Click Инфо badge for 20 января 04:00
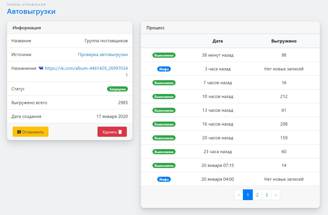The width and height of the screenshot is (328, 215). click(164, 179)
